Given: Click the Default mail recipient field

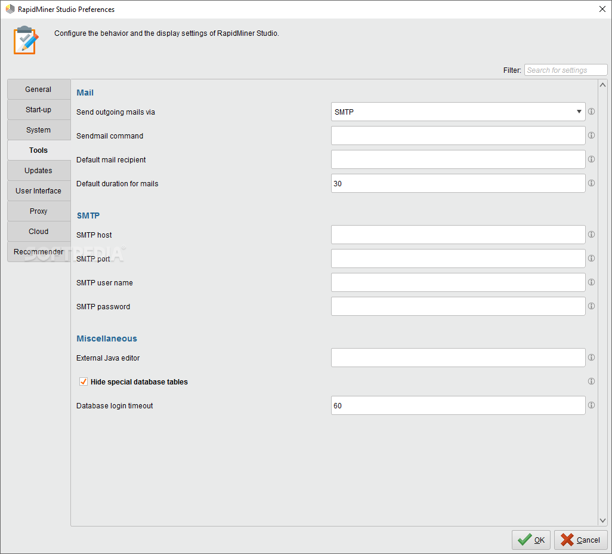Looking at the screenshot, I should pos(458,159).
